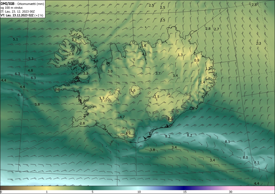Click the '30' label on the colour scale
Viewport: 275px width, 194px height.
(231, 192)
